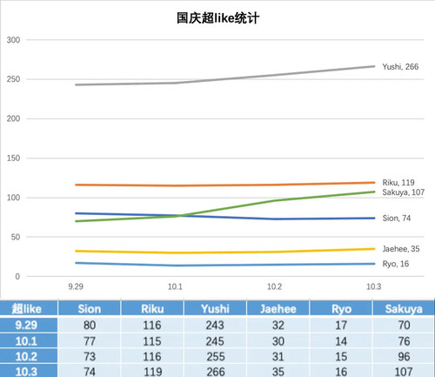The height and width of the screenshot is (377, 435).
Task: Select the Yushi, 266 data label
Action: click(x=400, y=67)
